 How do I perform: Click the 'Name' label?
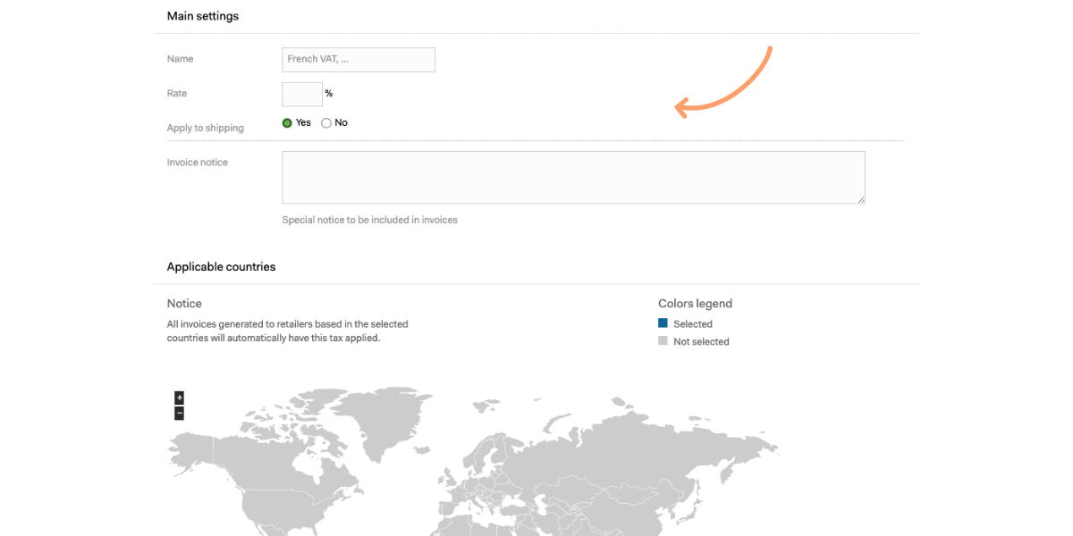(180, 59)
